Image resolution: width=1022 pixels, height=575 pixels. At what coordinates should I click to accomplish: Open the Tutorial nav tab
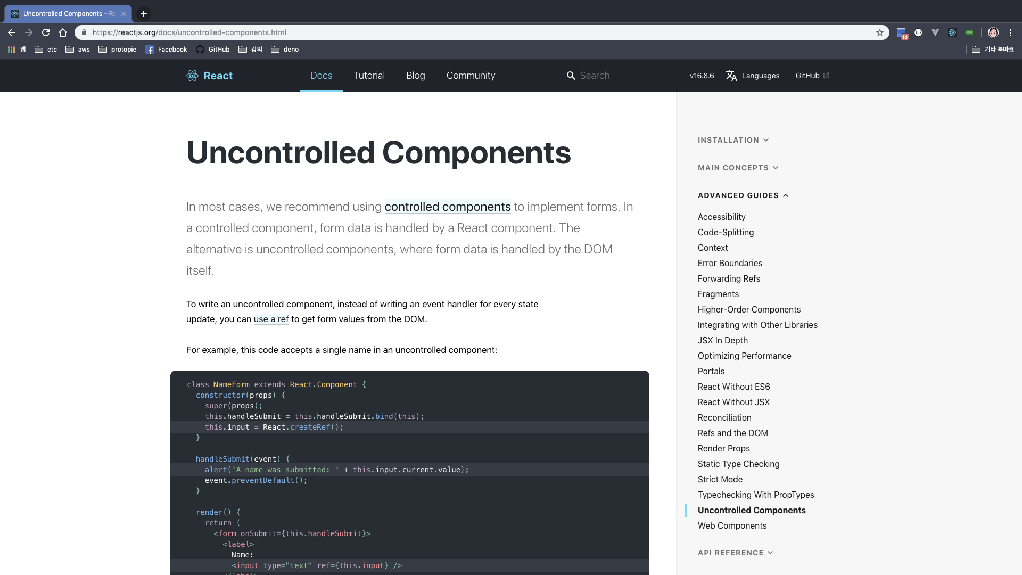[x=369, y=76]
